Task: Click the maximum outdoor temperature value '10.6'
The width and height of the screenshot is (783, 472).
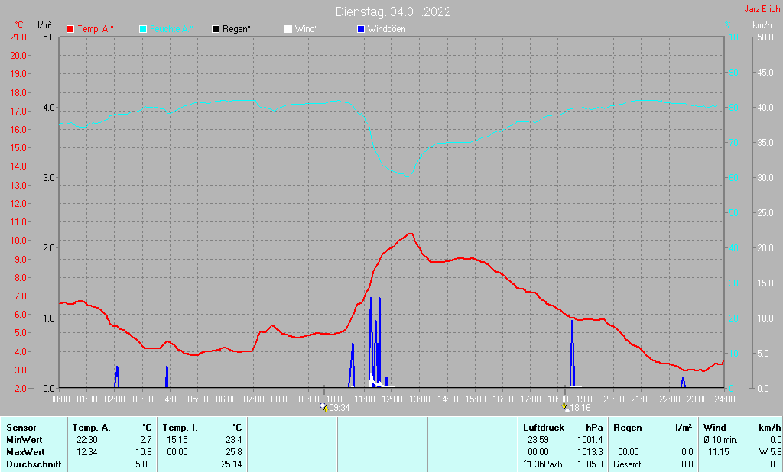Action: (x=144, y=452)
